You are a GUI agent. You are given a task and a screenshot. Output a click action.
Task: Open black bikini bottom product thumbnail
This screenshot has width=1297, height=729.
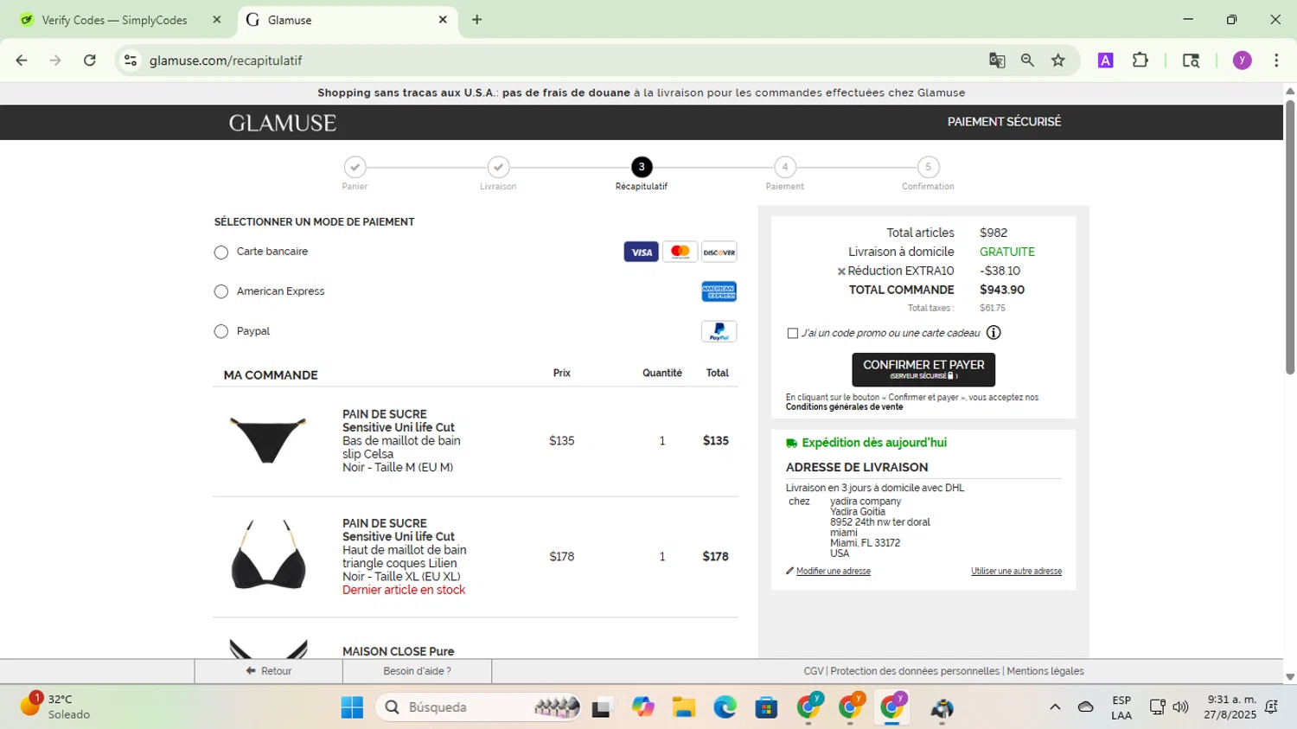point(268,440)
